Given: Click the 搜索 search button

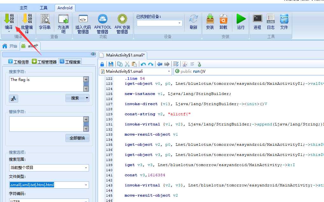Looking at the screenshot, I should click(x=75, y=98).
